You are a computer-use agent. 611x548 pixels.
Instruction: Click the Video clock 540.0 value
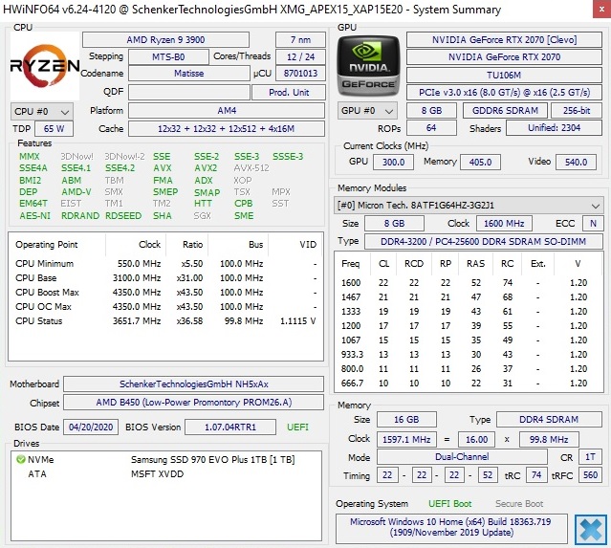point(576,163)
